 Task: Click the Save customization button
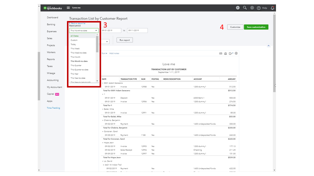pos(256,27)
